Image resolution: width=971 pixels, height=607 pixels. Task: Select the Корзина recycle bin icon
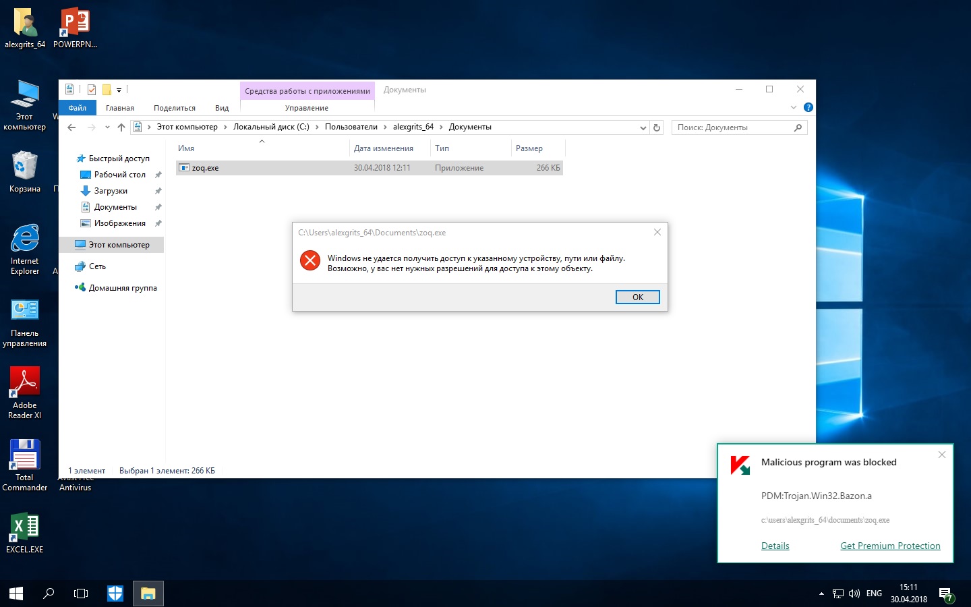click(x=25, y=171)
